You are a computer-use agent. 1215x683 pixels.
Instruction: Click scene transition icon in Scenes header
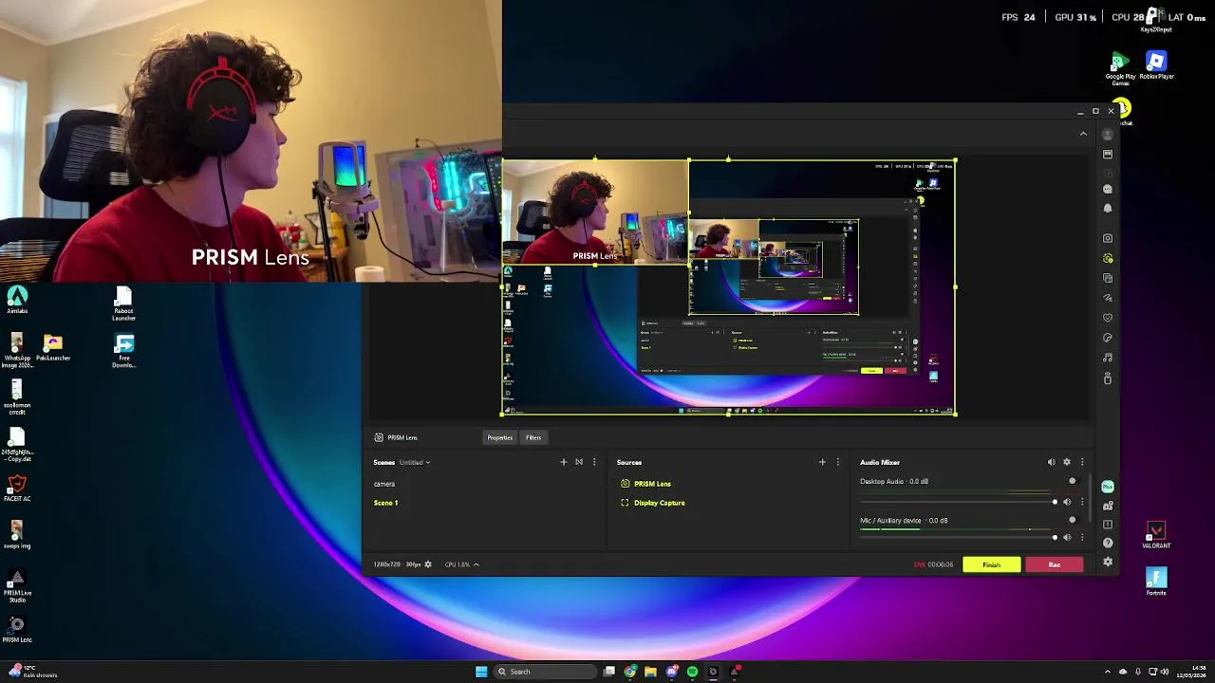(x=578, y=462)
